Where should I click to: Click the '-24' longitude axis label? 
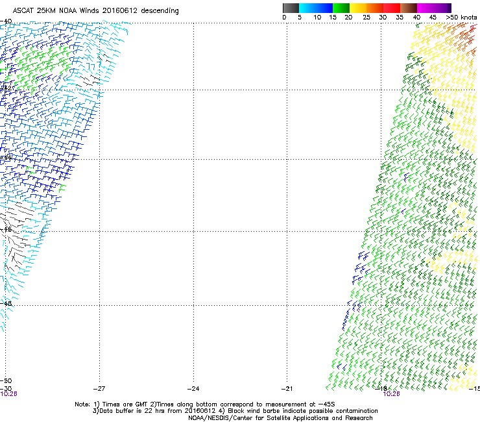tap(193, 389)
